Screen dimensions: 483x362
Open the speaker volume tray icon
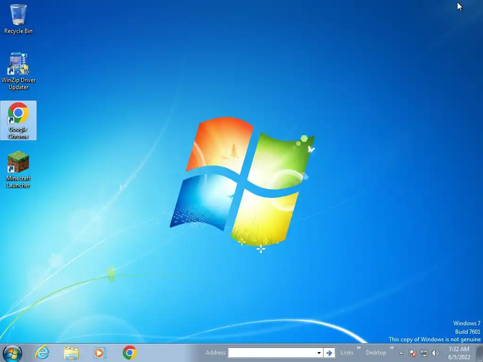[x=435, y=353]
